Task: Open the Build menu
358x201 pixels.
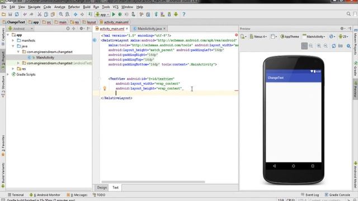Action: (87, 7)
